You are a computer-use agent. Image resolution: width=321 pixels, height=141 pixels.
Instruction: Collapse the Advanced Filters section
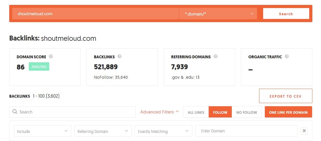(159, 112)
